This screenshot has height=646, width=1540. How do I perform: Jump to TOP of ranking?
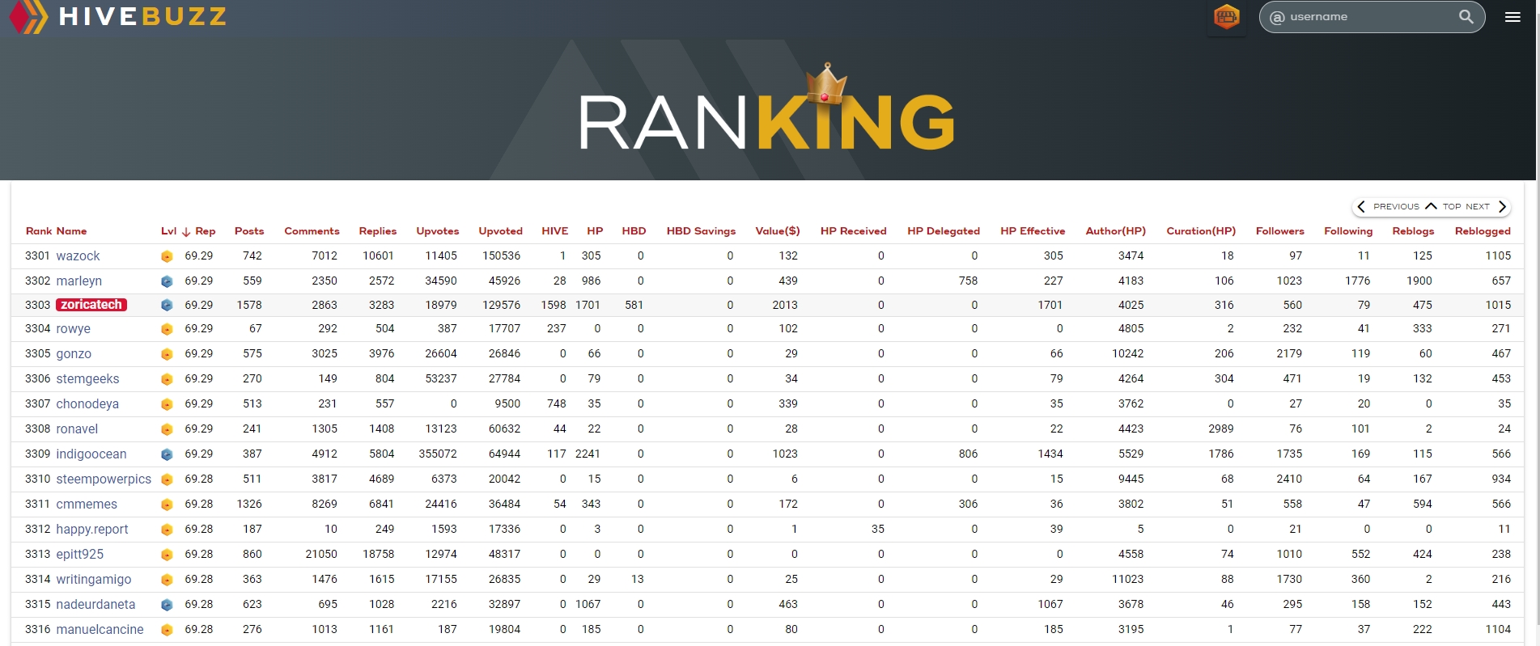pos(1444,206)
